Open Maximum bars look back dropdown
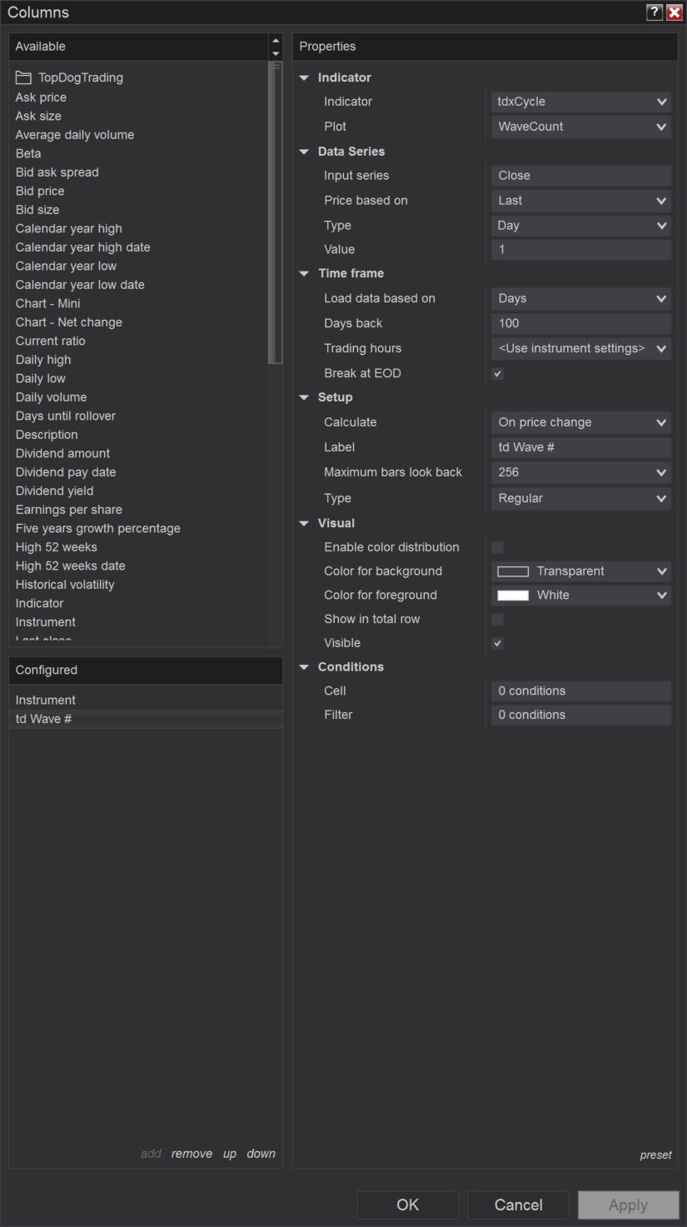Viewport: 687px width, 1227px height. pos(580,472)
